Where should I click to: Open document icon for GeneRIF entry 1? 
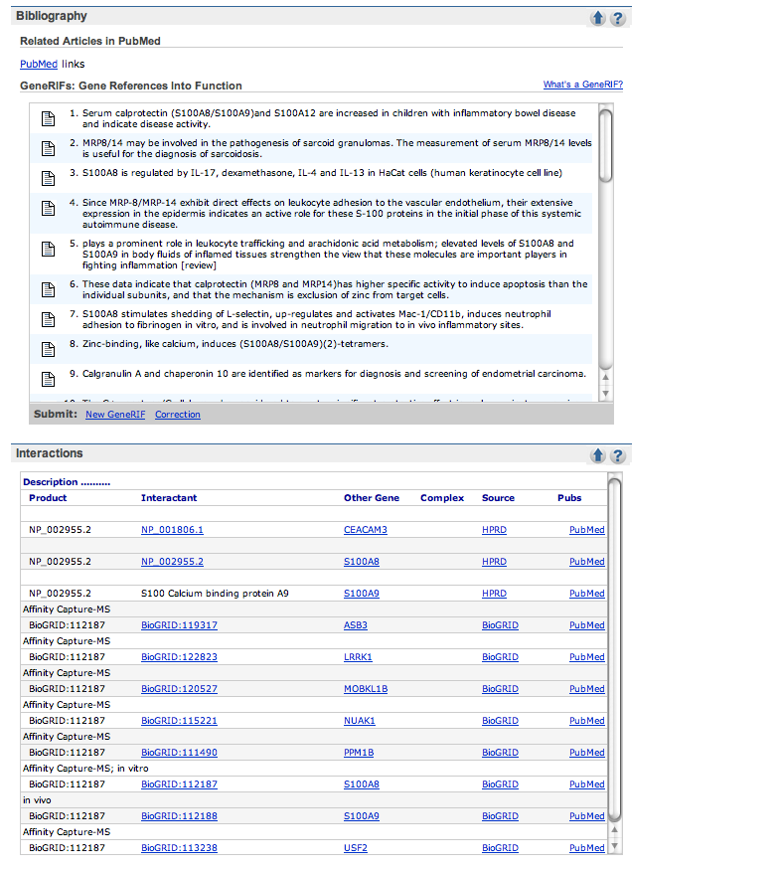[x=47, y=119]
